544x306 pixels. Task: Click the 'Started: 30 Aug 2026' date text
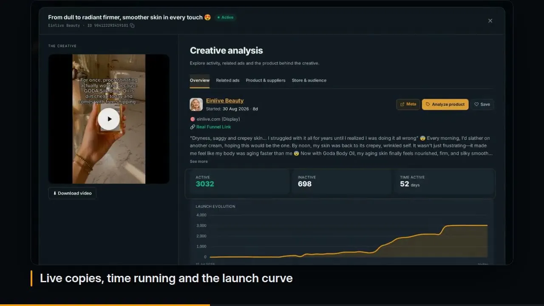point(228,109)
